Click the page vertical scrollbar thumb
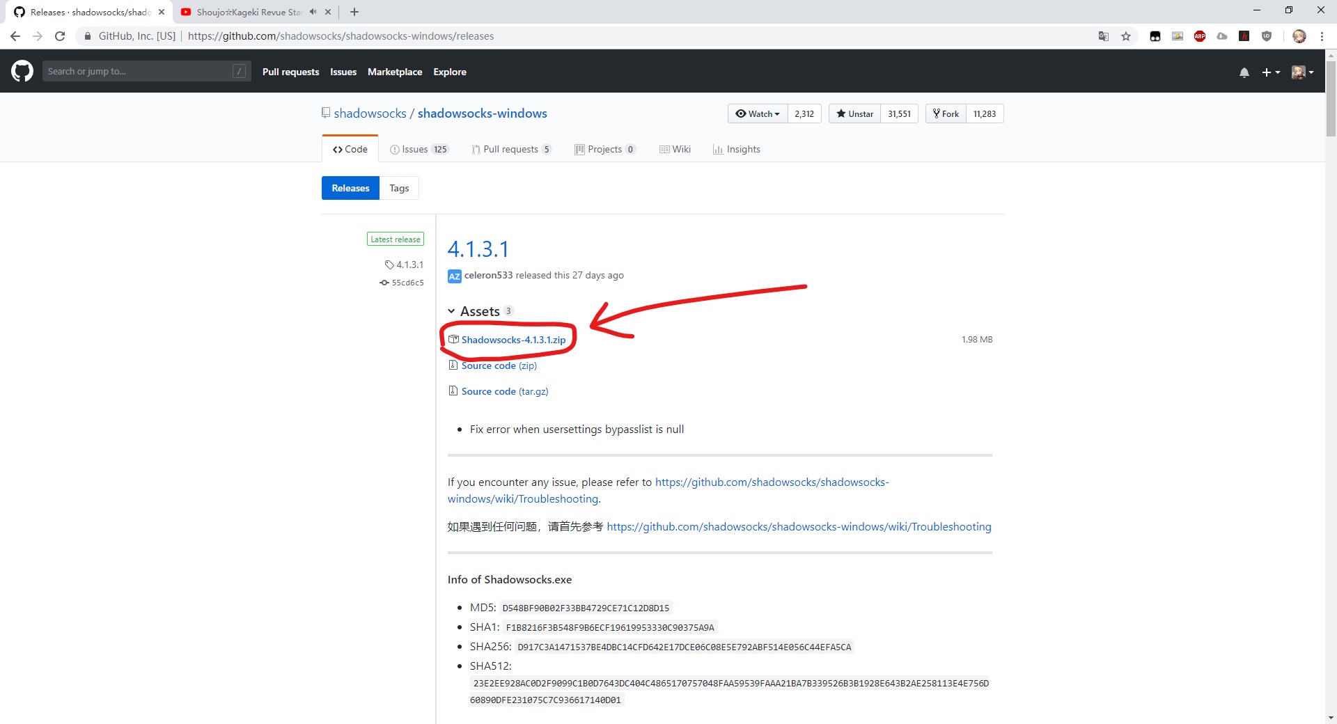This screenshot has width=1337, height=724. (x=1331, y=99)
